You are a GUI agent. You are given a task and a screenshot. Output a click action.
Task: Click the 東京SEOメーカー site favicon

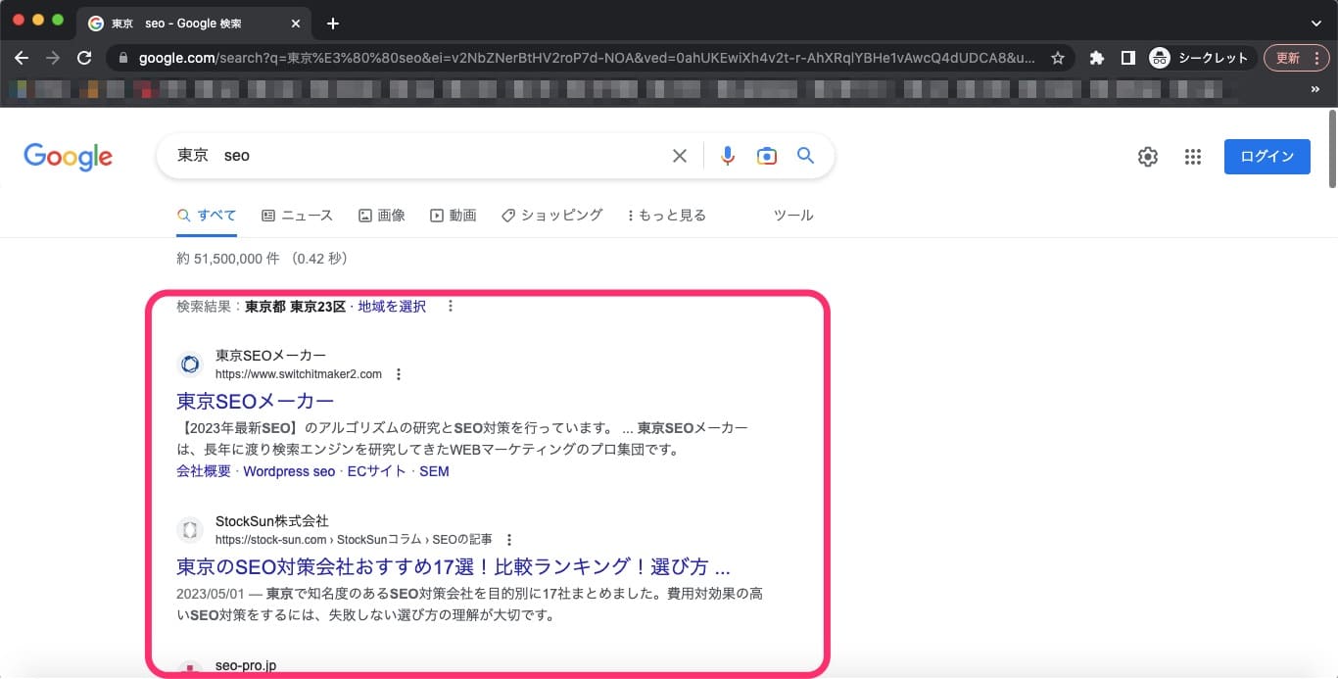tap(190, 364)
